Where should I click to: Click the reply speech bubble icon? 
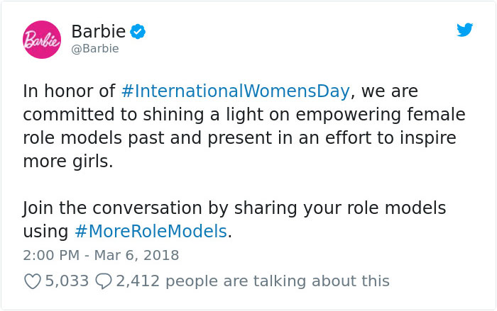(103, 281)
